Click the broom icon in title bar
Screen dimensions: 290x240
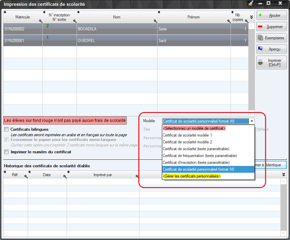(251, 4)
